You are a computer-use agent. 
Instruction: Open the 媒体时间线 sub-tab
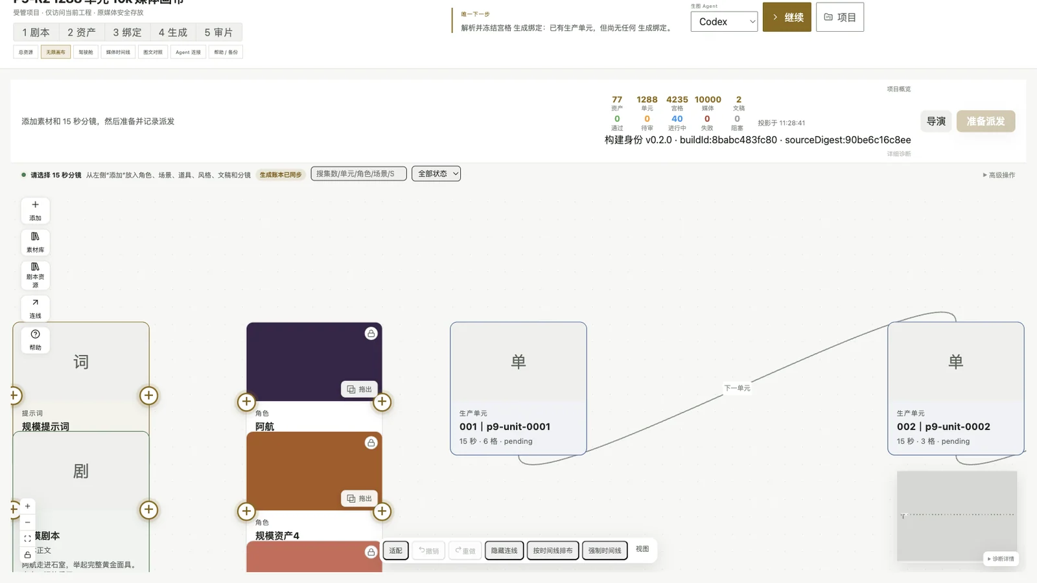coord(118,52)
